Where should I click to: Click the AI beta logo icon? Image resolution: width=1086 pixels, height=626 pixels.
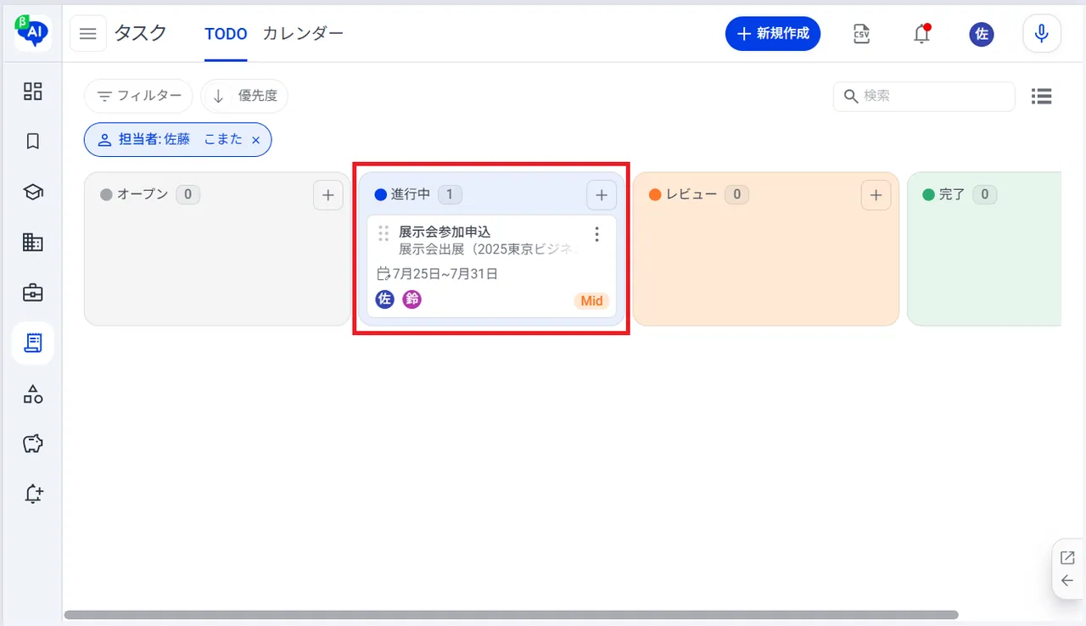click(x=32, y=33)
